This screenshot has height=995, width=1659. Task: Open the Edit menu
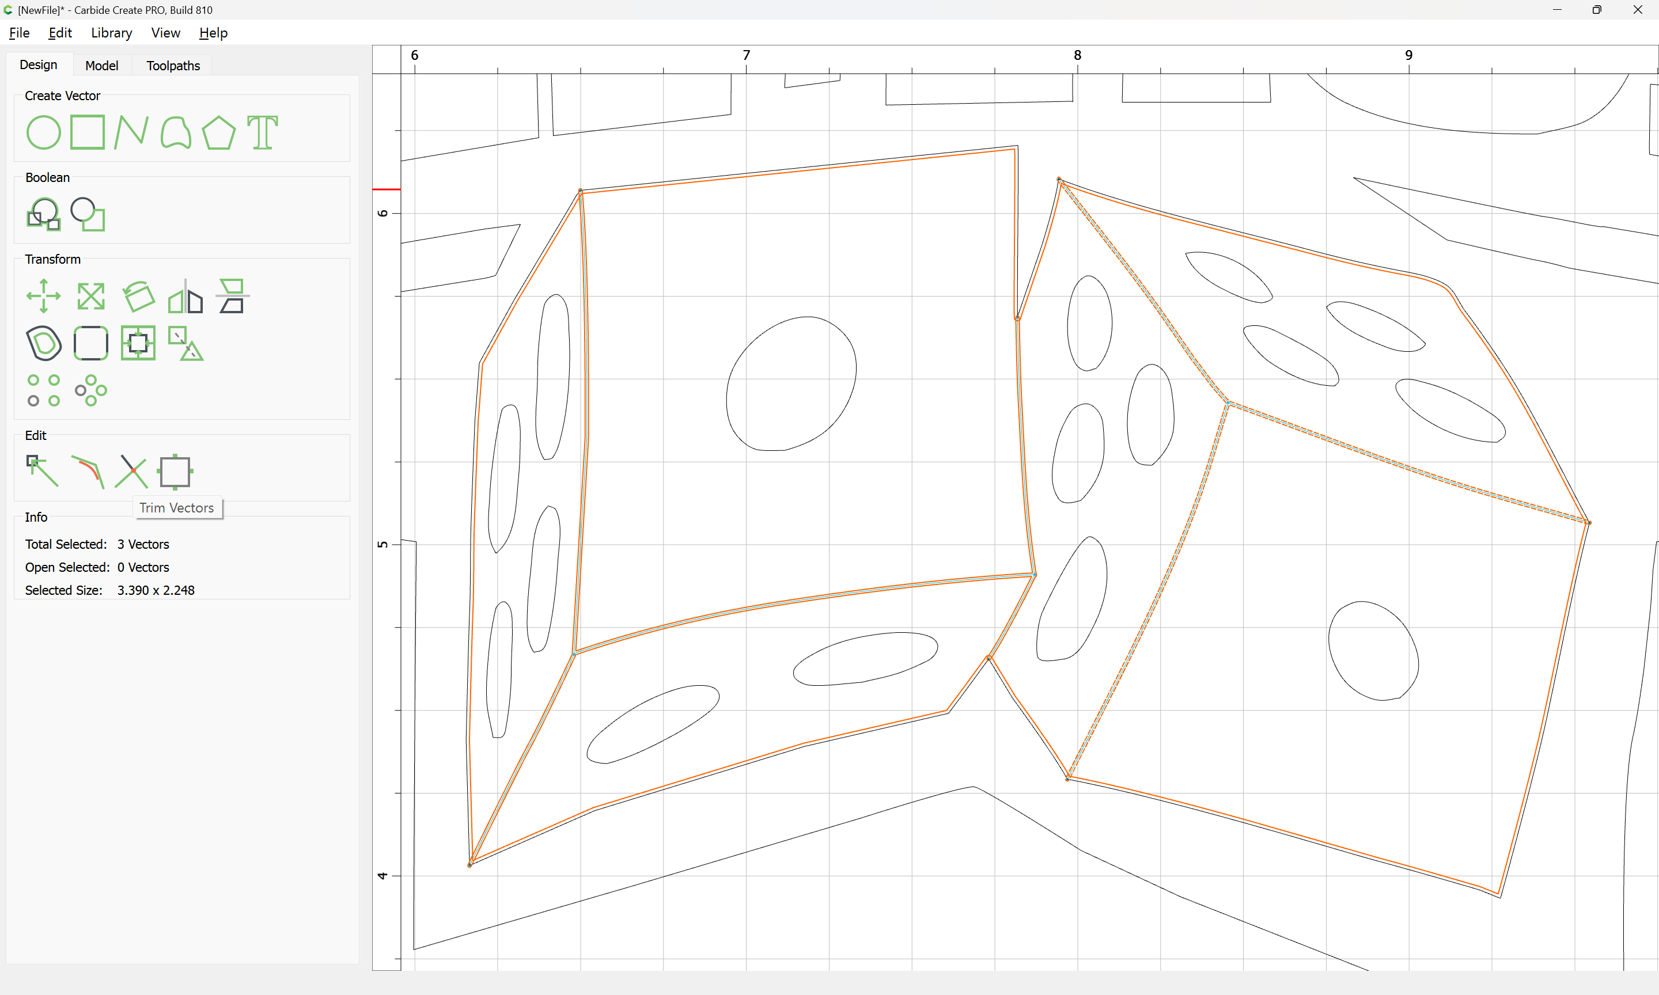point(60,33)
